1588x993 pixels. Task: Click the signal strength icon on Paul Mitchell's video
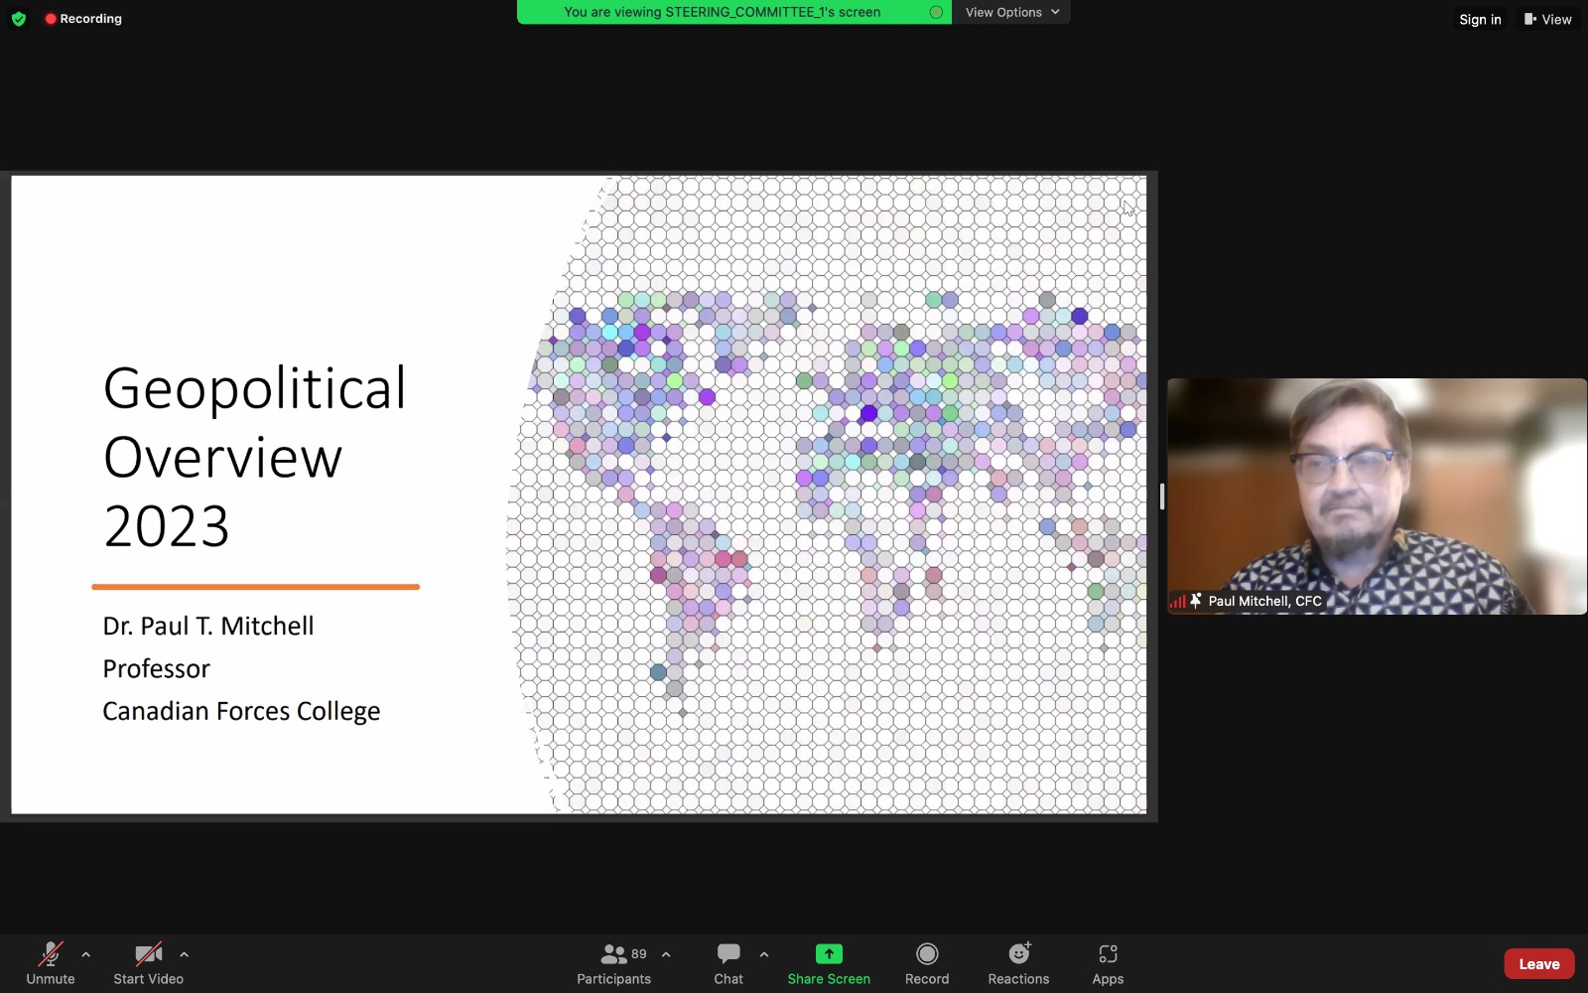point(1178,601)
